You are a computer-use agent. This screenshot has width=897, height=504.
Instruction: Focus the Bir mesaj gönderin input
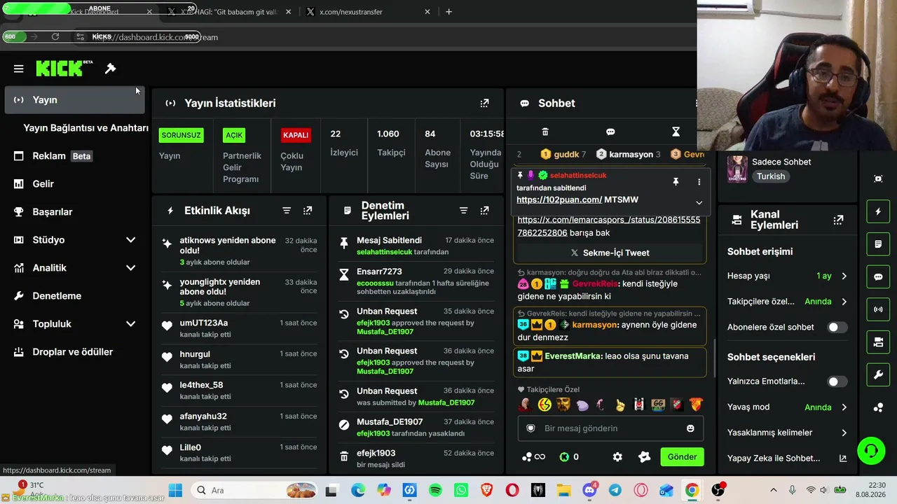[610, 428]
